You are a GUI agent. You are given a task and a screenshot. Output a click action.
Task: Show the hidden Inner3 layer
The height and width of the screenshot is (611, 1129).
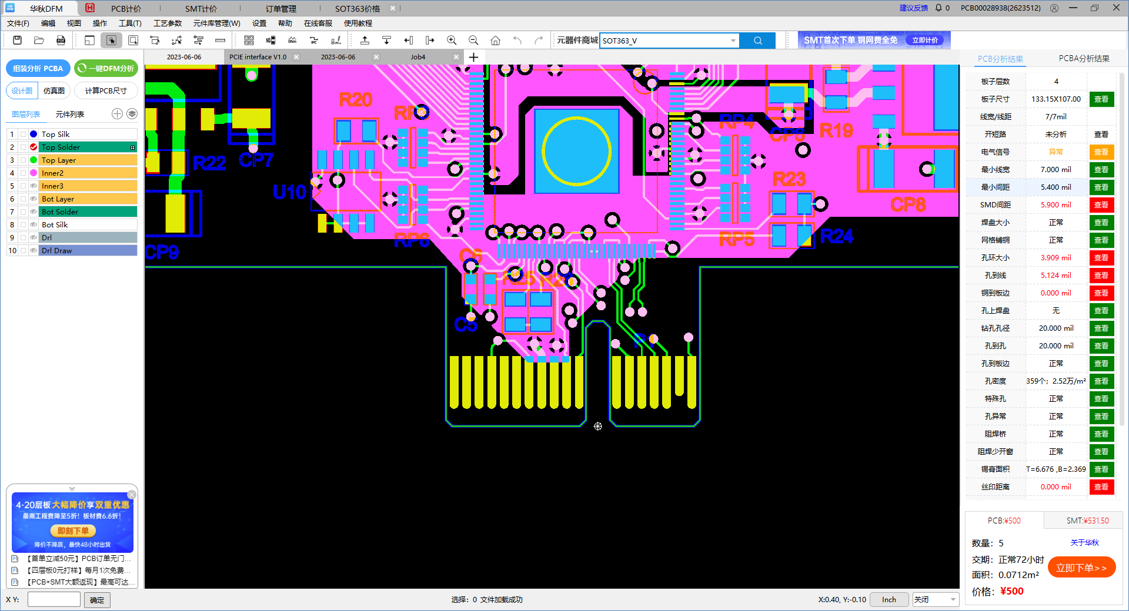tap(34, 186)
